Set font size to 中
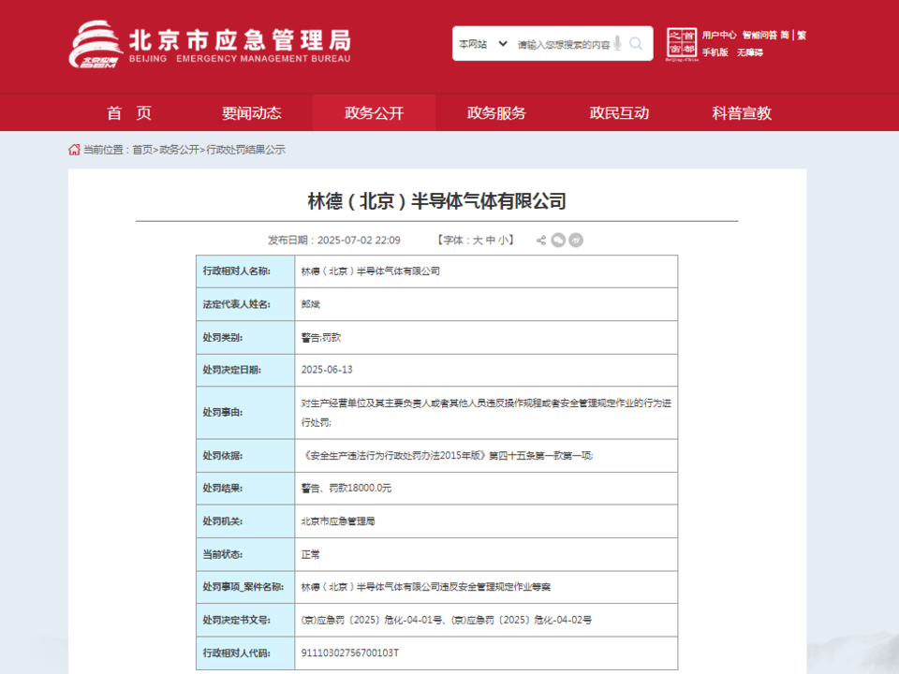Screen dimensions: 899x674 click(x=490, y=241)
